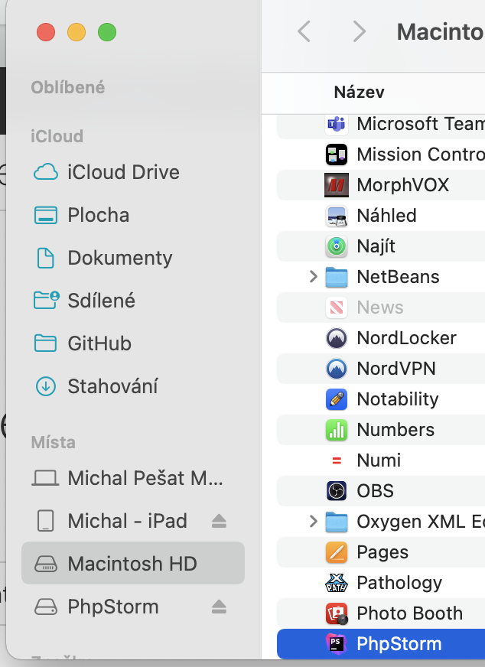
Task: Select the NordLocker app icon
Action: coord(337,338)
